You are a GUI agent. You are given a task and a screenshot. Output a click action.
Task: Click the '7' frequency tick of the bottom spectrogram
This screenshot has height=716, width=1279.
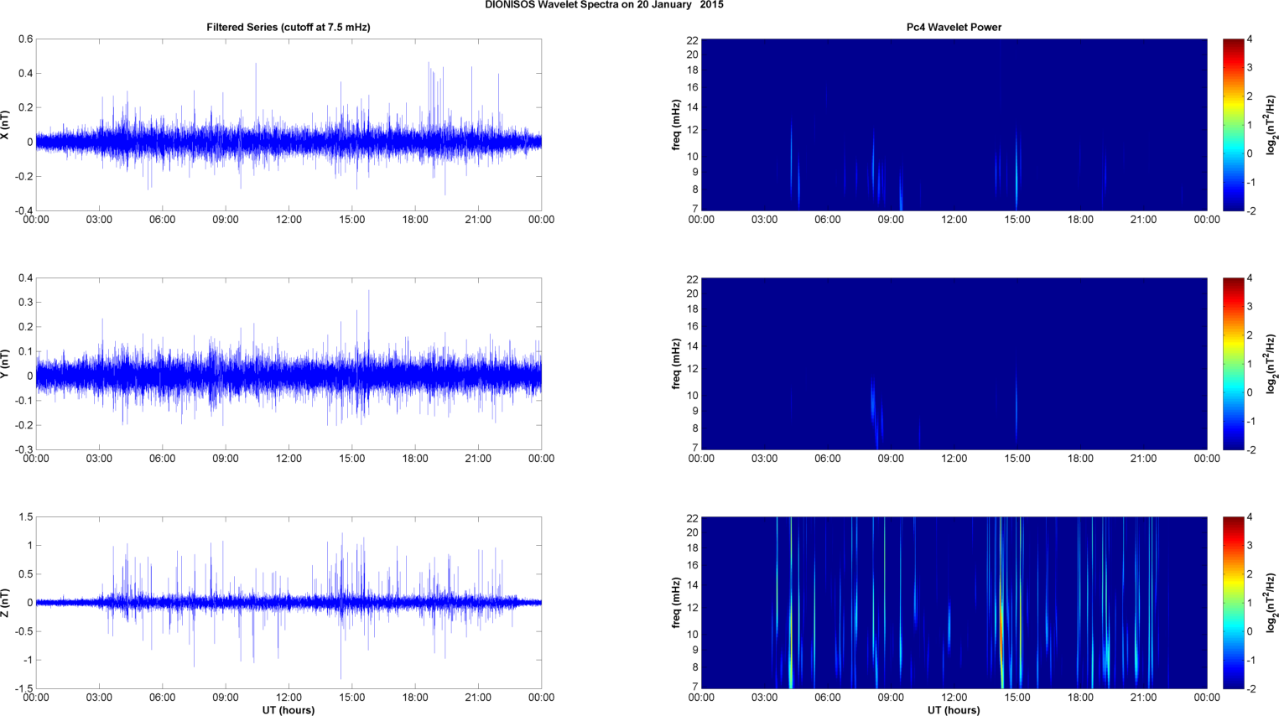695,687
